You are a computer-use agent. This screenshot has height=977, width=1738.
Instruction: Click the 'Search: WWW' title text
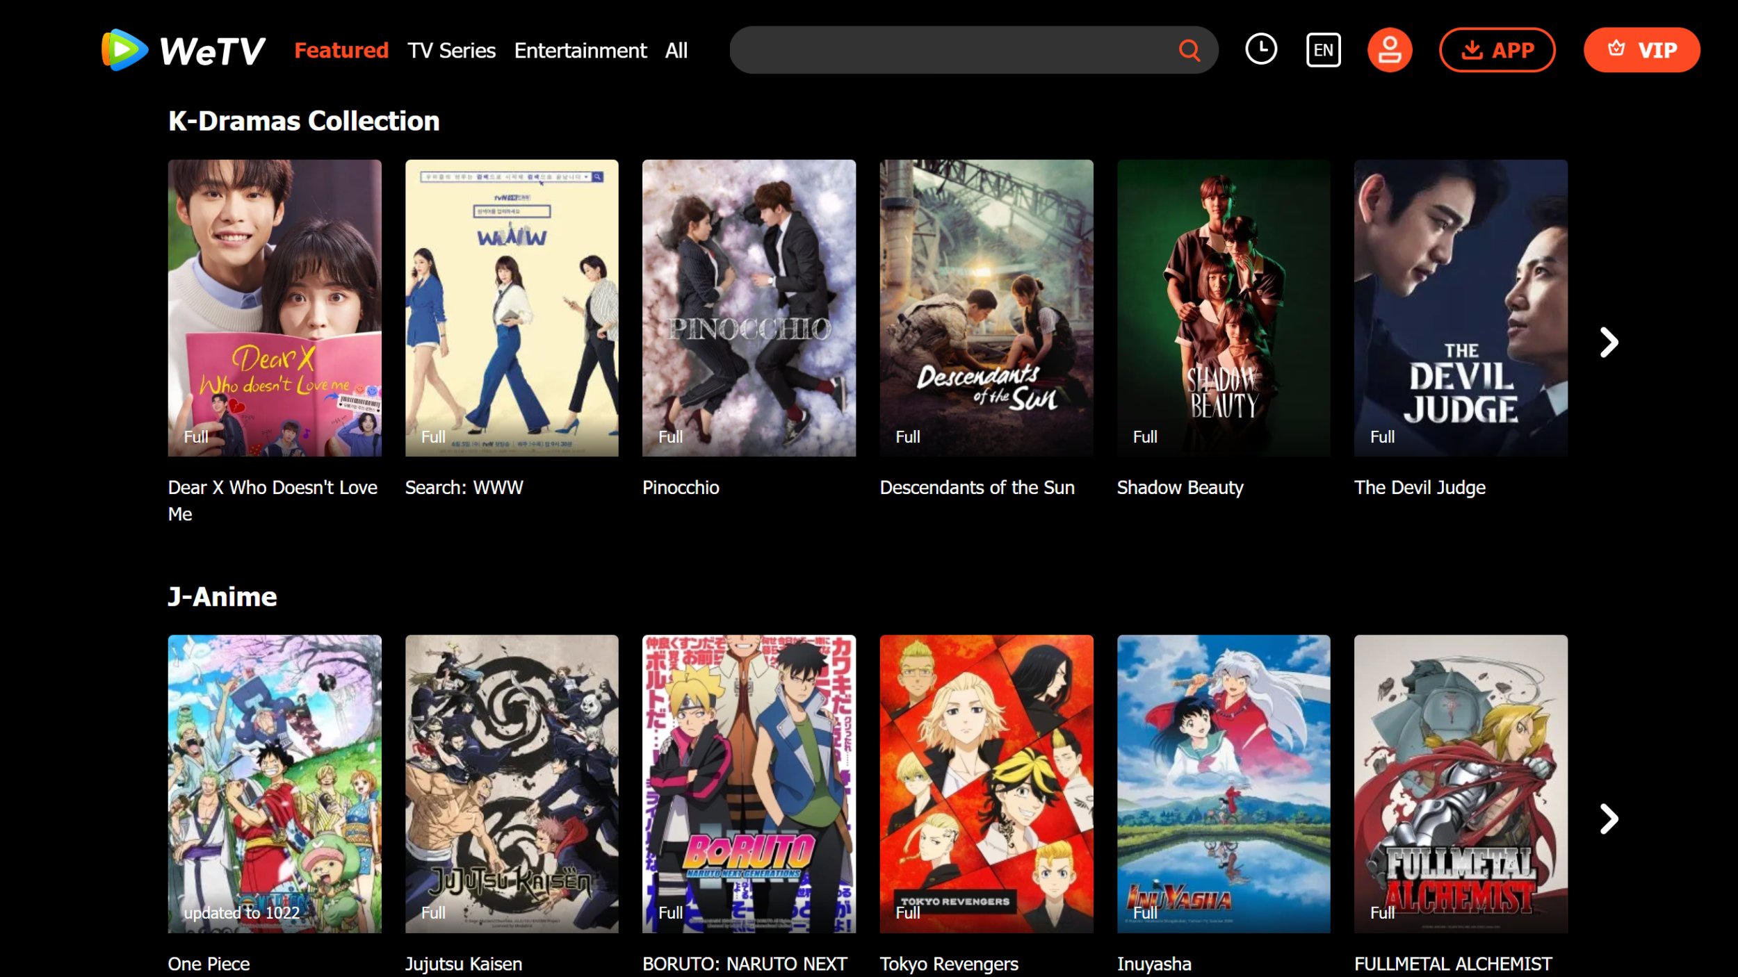pos(464,487)
